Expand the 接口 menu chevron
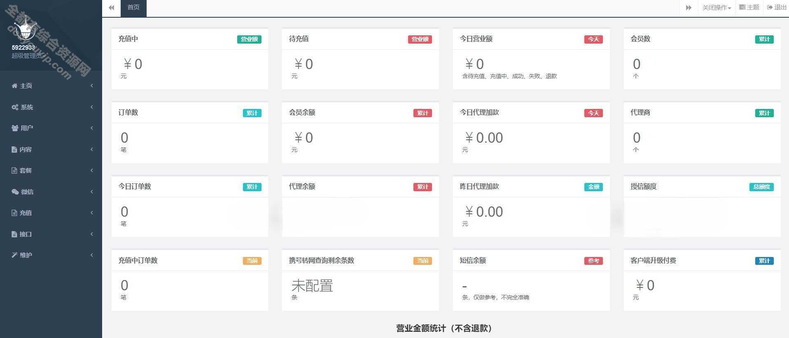 pyautogui.click(x=92, y=234)
